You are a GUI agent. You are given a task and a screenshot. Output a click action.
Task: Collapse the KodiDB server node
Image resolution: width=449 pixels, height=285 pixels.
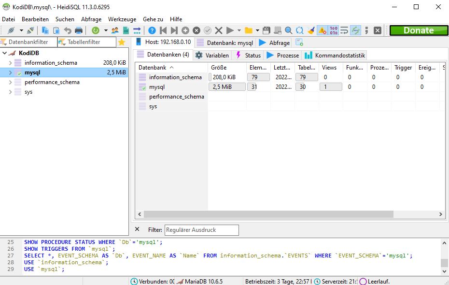[4, 53]
